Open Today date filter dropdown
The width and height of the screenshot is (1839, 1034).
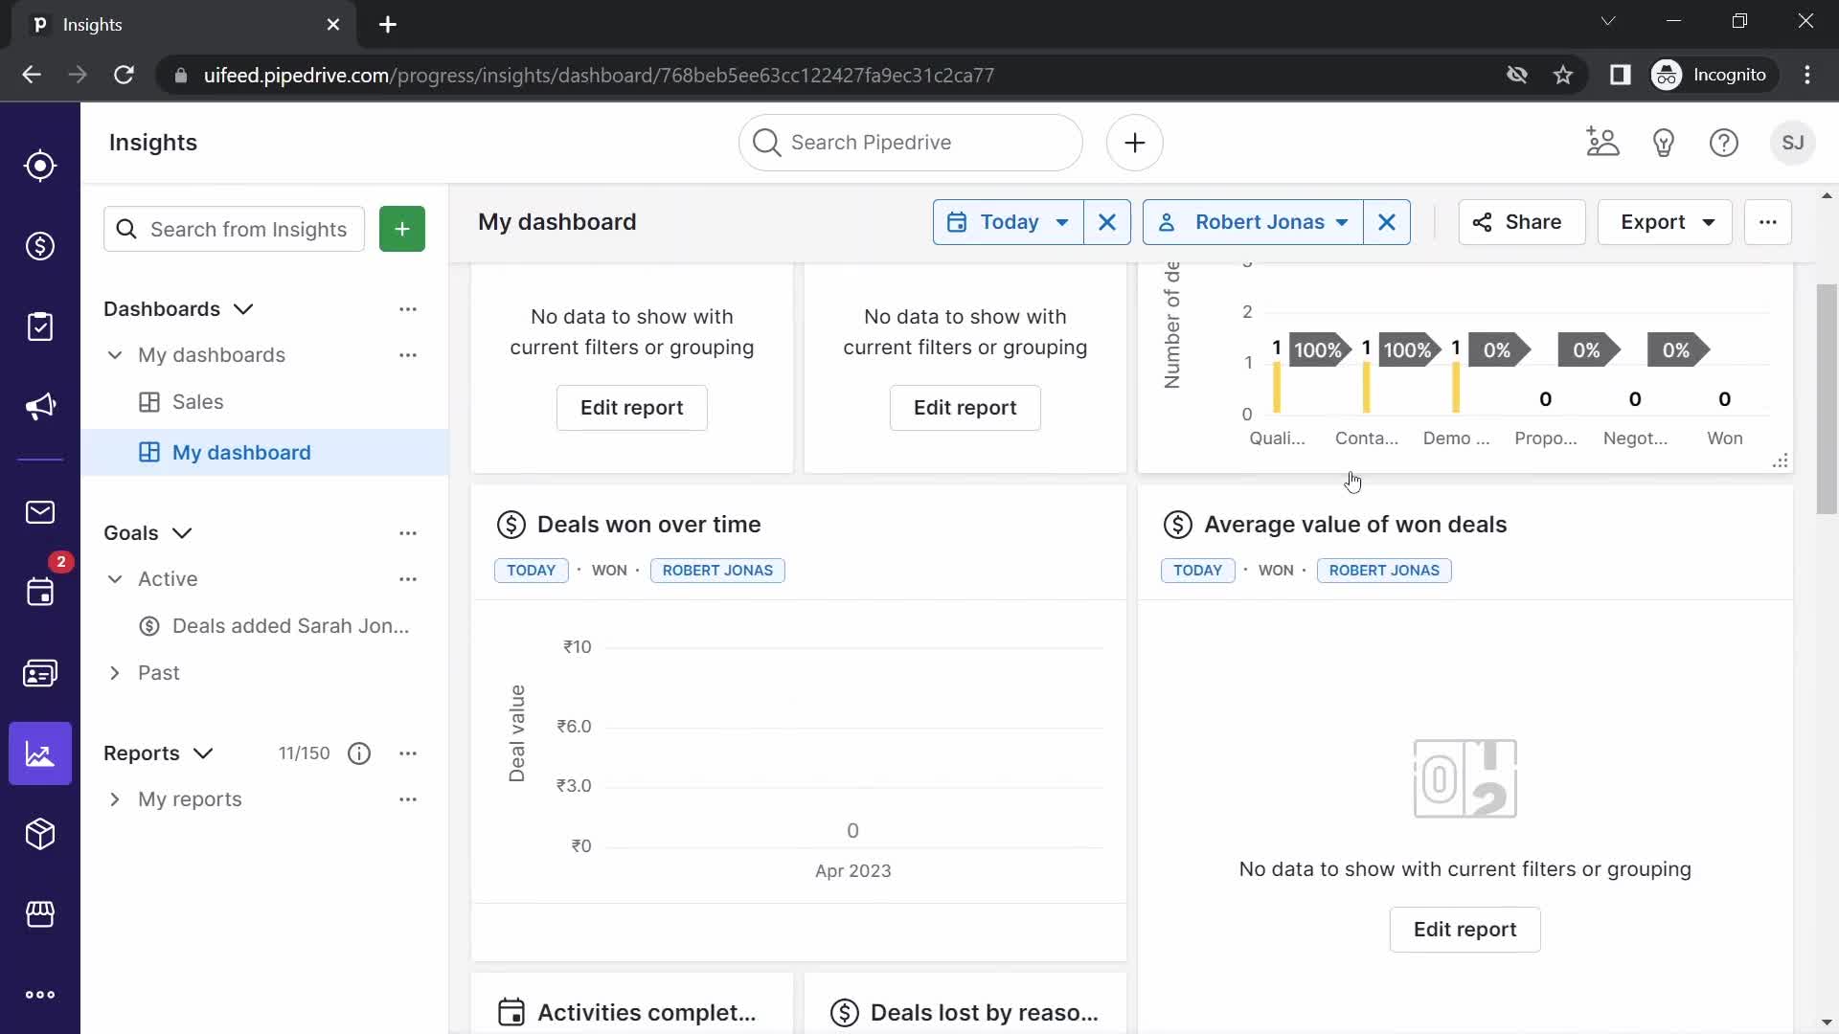coord(1009,222)
